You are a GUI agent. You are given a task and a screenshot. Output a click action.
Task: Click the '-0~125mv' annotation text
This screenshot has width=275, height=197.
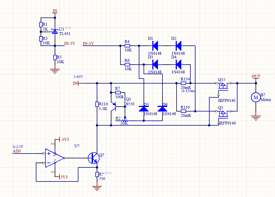188,91
